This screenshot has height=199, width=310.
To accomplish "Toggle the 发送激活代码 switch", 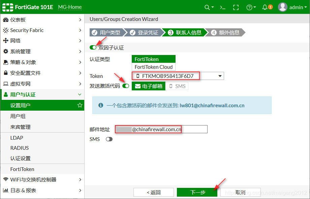I will [x=126, y=86].
